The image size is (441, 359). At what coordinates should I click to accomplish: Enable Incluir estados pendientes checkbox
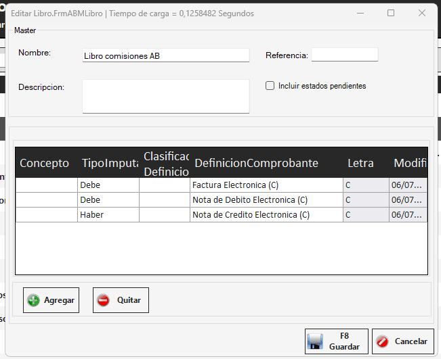tap(270, 86)
